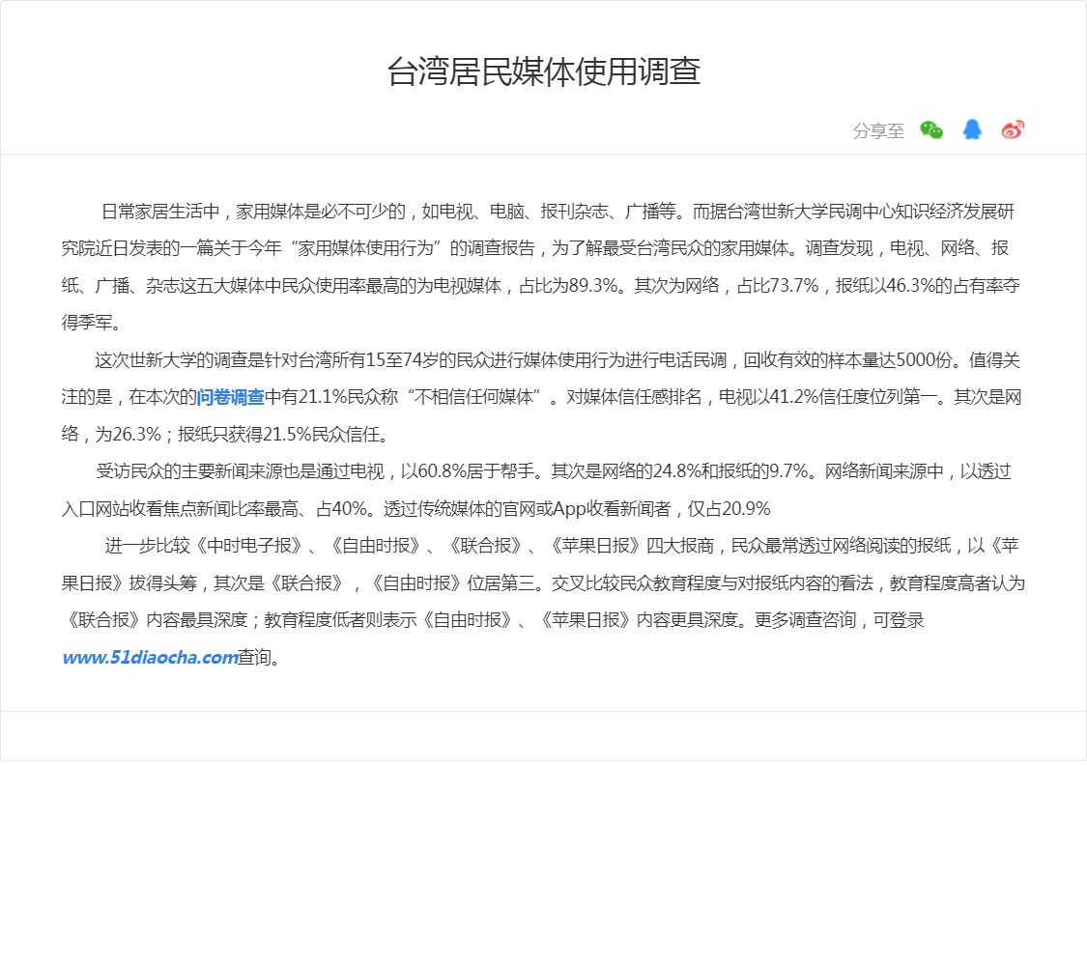Share the article to QQ
Viewport: 1087px width, 966px height.
(972, 129)
